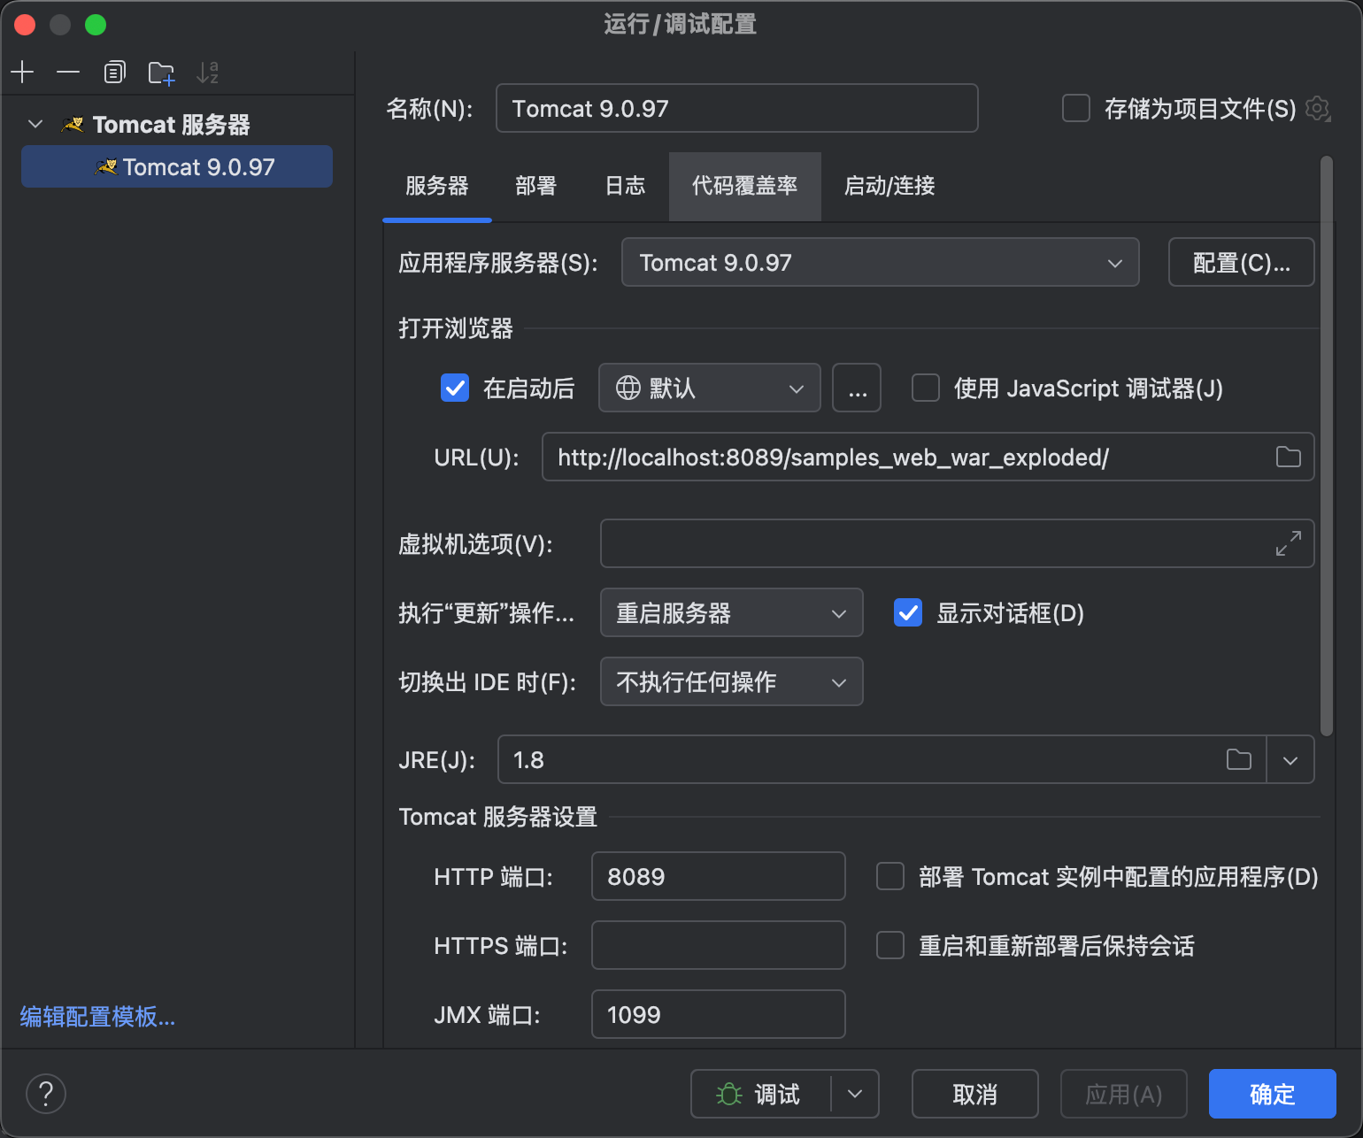Click the settings panel vertical scrollbar
The height and width of the screenshot is (1138, 1363).
[1326, 446]
